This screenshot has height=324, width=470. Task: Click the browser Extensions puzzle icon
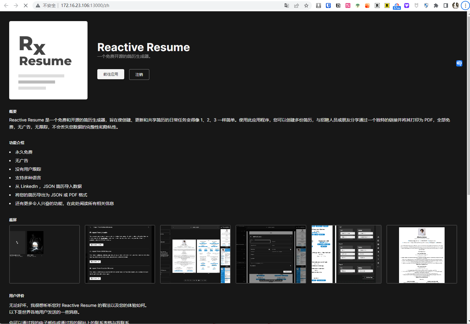436,6
